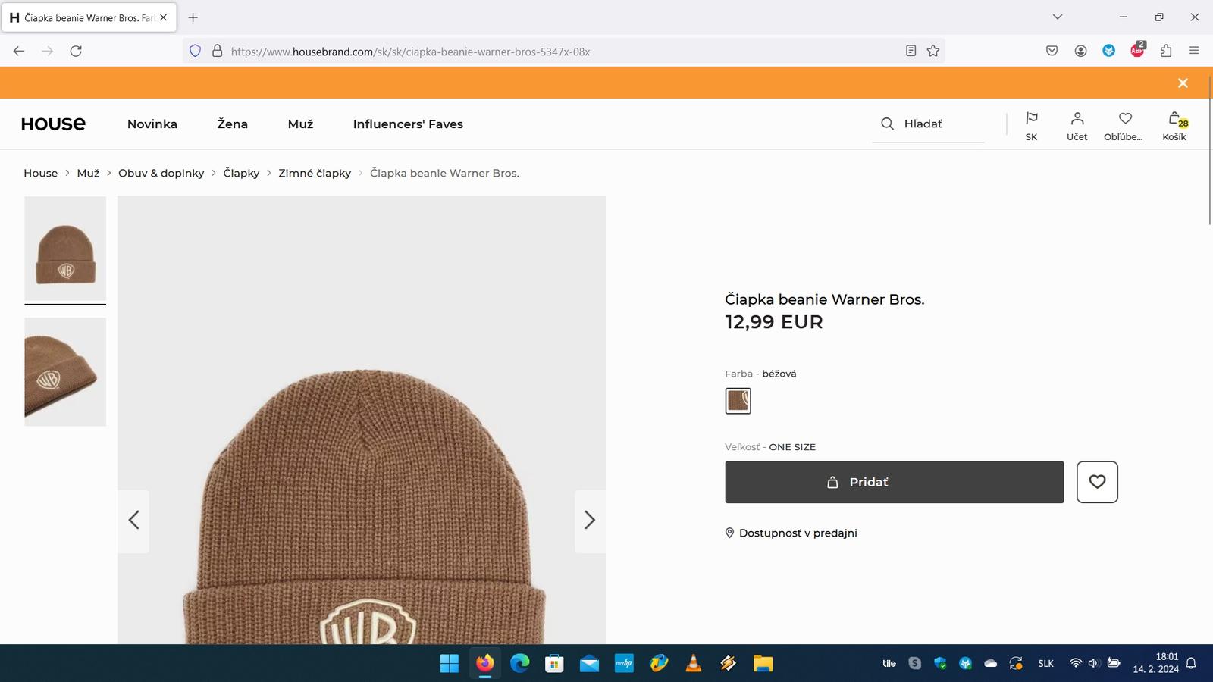Click the Pridať add to cart button
This screenshot has height=682, width=1213.
click(x=894, y=482)
